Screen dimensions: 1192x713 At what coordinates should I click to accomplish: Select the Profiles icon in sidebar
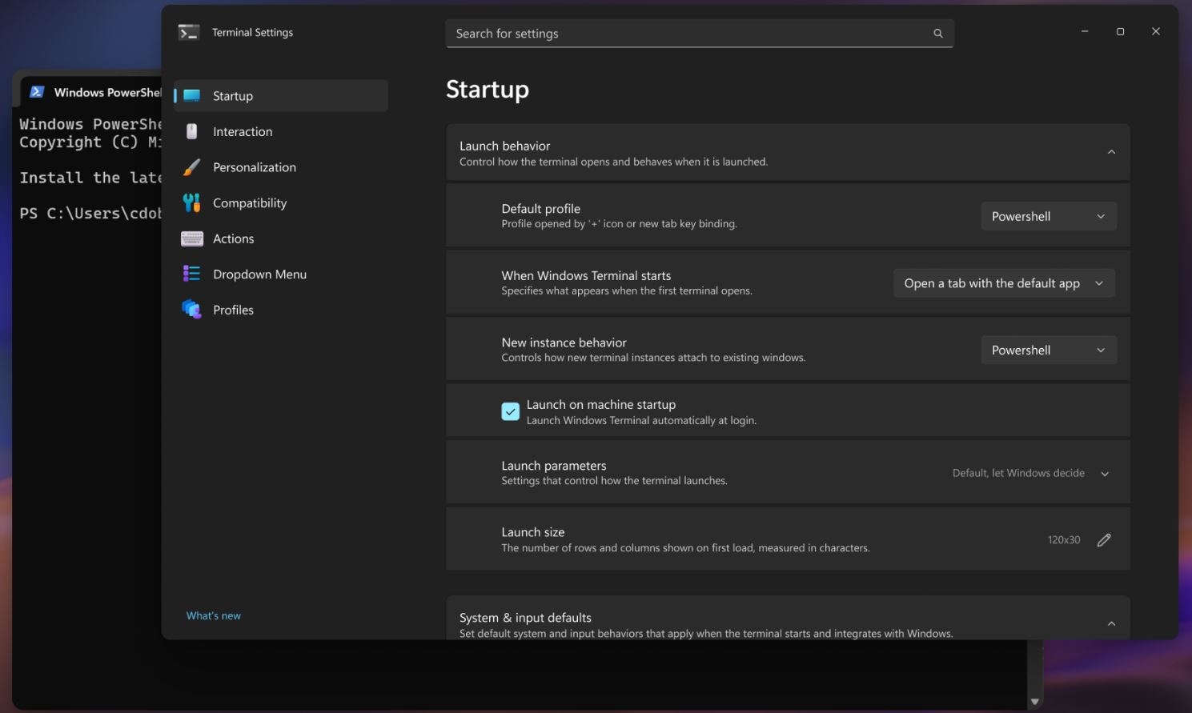coord(191,309)
